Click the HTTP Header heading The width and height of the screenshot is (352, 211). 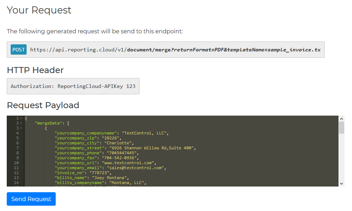(35, 70)
